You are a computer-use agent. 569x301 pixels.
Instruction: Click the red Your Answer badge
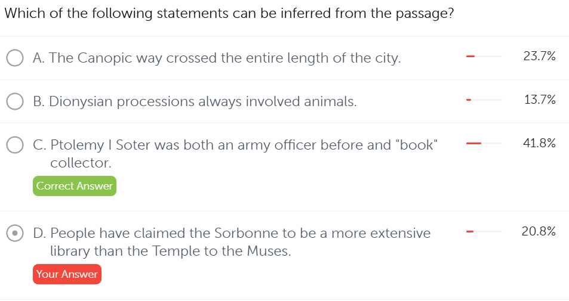coord(67,274)
